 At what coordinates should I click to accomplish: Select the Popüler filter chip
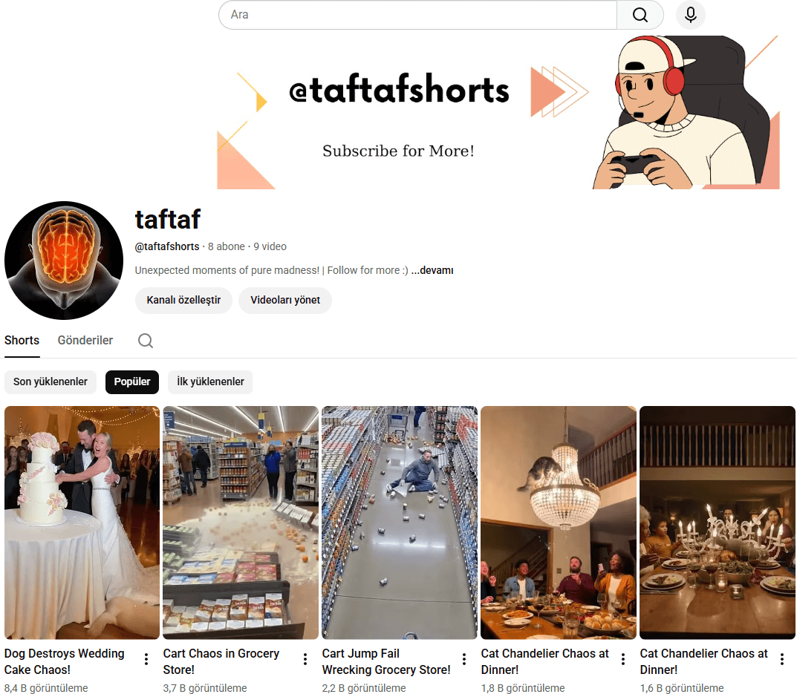(x=132, y=382)
